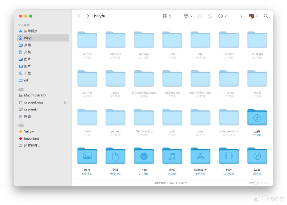Open the group-by options dropdown
This screenshot has height=205, width=287.
click(188, 16)
